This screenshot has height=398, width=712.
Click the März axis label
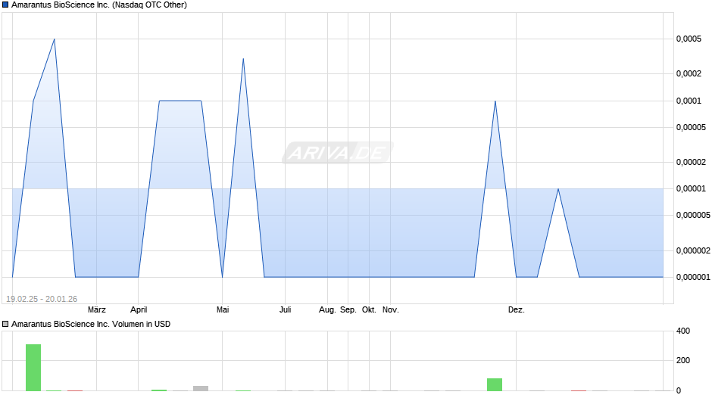coord(97,310)
